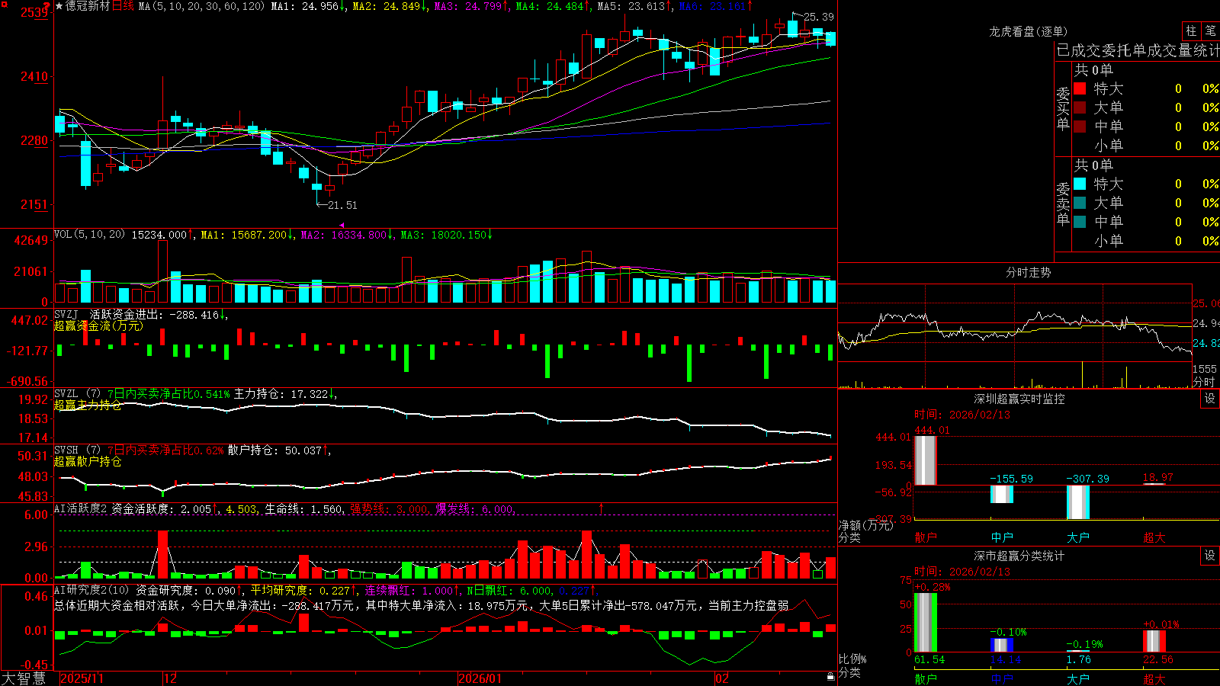Click the 深圳超赢实时监控 panel title

(x=1019, y=399)
